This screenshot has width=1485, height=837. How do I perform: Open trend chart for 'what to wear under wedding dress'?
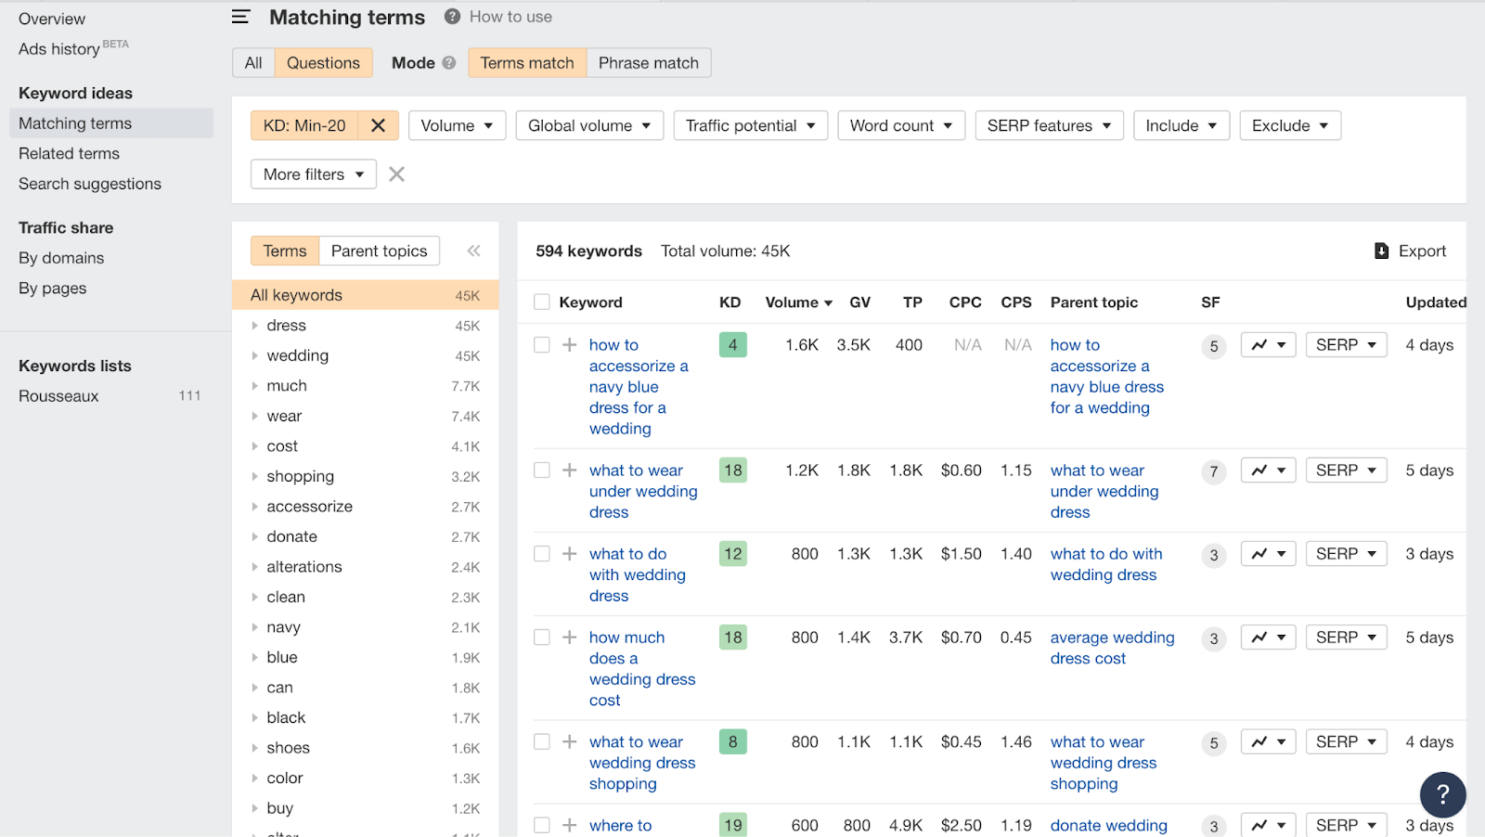1268,470
